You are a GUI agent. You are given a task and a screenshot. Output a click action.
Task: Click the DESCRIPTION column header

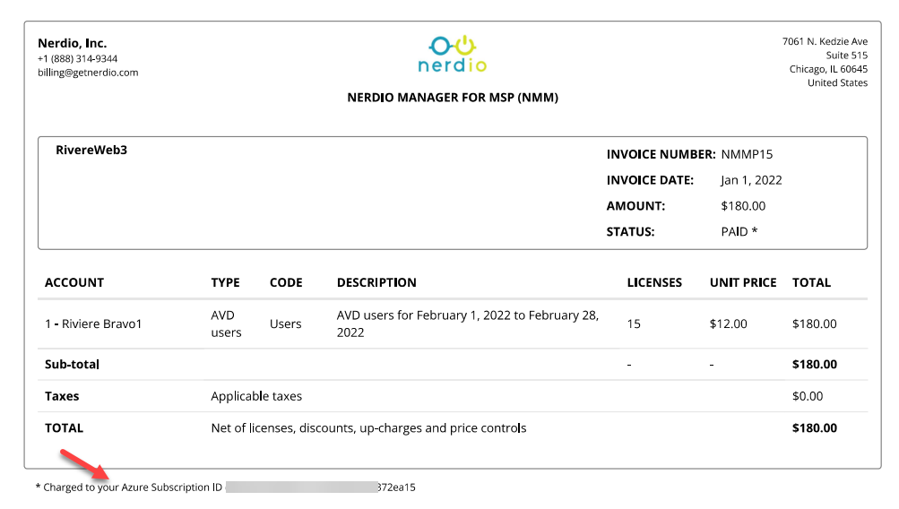click(x=376, y=282)
